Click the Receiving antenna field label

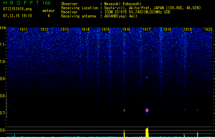pyautogui.click(x=79, y=16)
